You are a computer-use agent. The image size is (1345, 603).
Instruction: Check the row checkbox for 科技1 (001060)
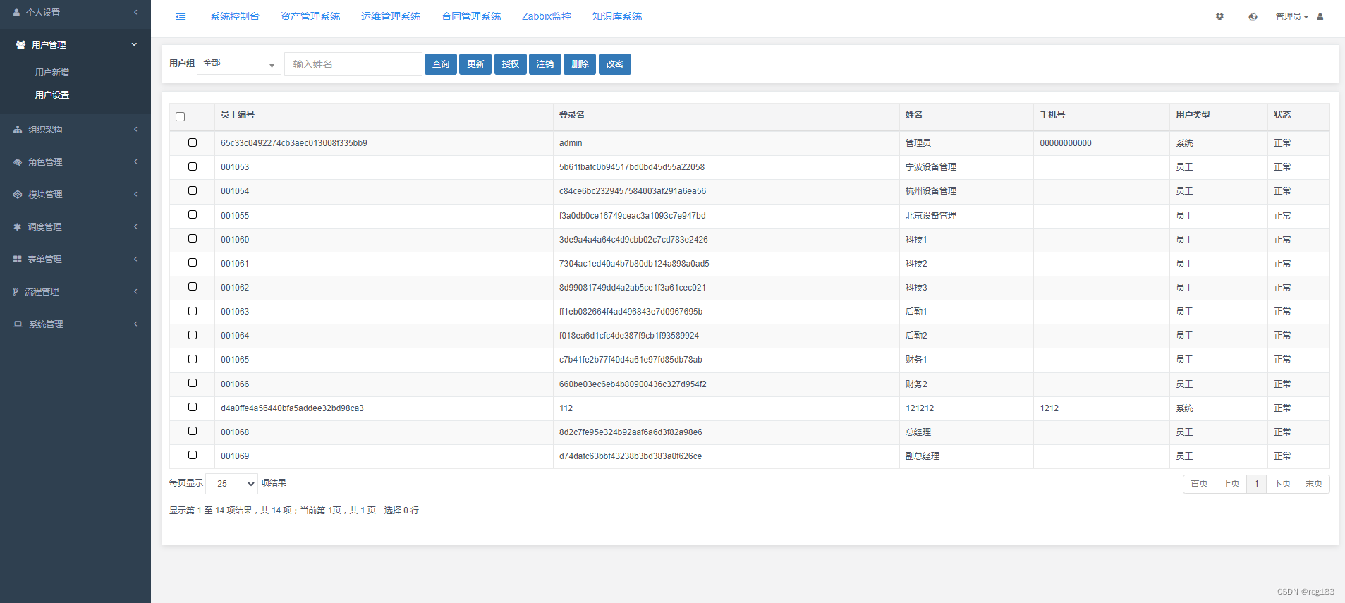(193, 238)
